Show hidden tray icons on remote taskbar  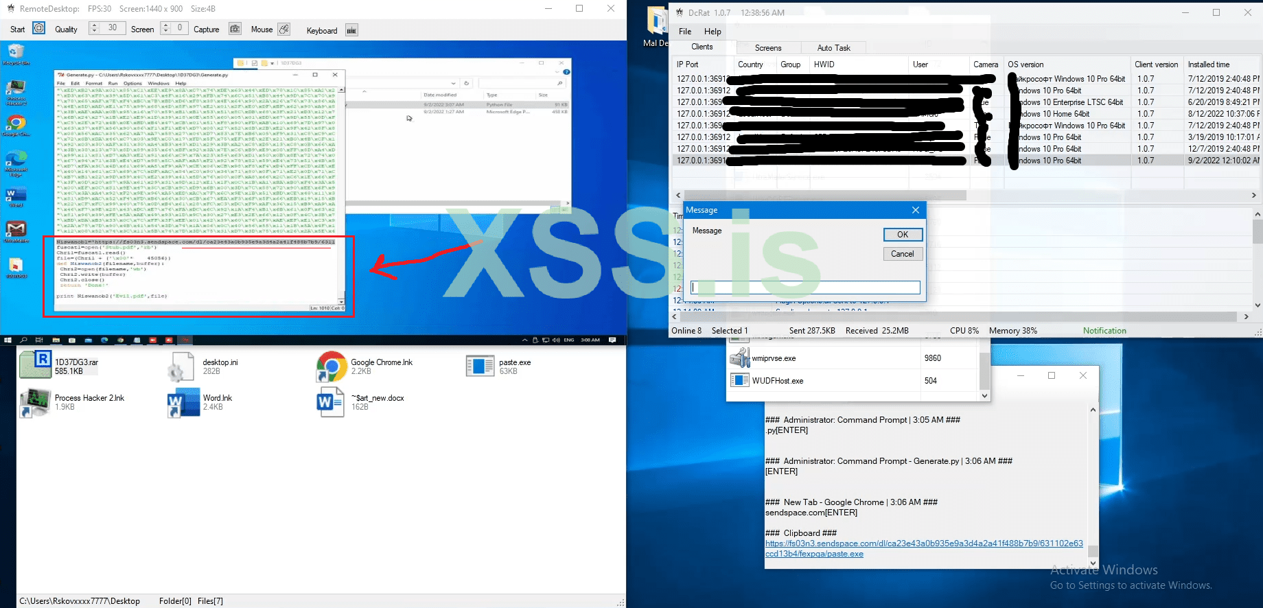(525, 340)
